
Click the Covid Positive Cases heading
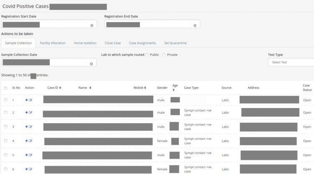point(26,6)
